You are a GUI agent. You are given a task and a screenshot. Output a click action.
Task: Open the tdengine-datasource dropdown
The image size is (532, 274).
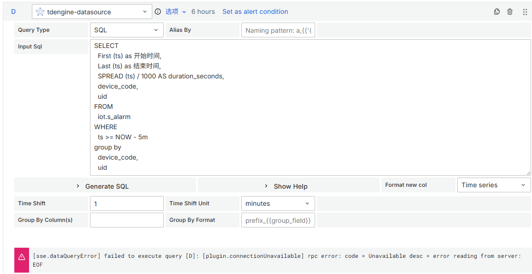click(92, 12)
